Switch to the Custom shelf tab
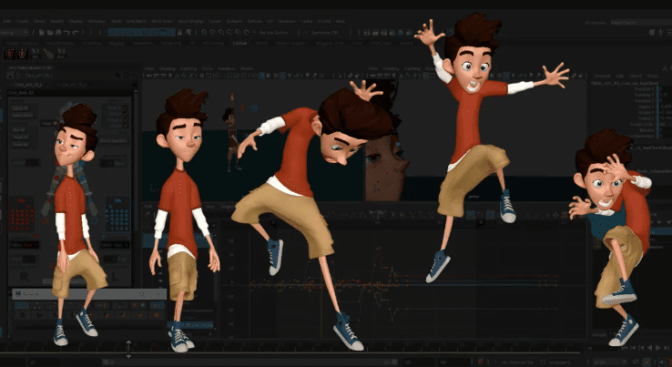The height and width of the screenshot is (367, 672). 240,44
